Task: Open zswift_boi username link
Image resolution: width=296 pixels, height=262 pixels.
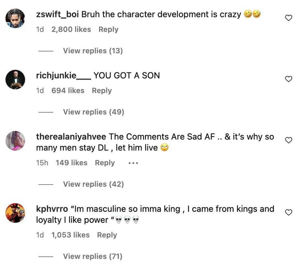Action: (58, 15)
